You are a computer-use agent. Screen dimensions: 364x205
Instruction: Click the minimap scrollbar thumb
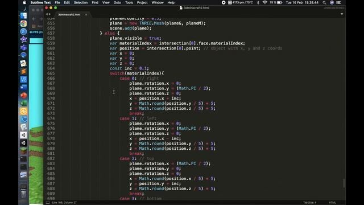pyautogui.click(x=344, y=183)
